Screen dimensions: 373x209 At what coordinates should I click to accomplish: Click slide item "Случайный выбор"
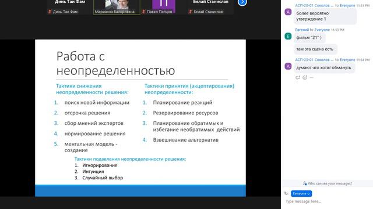click(x=103, y=178)
